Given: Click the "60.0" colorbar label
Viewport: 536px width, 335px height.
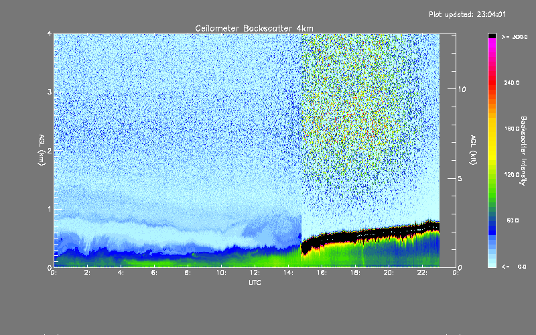Looking at the screenshot, I should click(513, 220).
